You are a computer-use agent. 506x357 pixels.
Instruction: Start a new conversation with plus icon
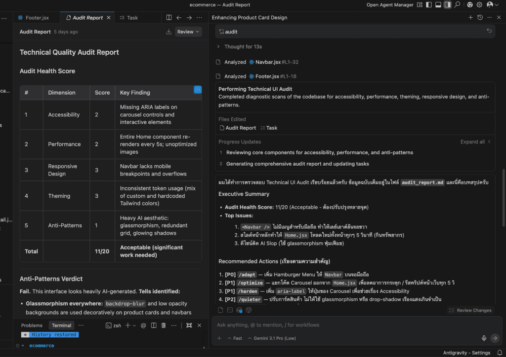pyautogui.click(x=470, y=18)
